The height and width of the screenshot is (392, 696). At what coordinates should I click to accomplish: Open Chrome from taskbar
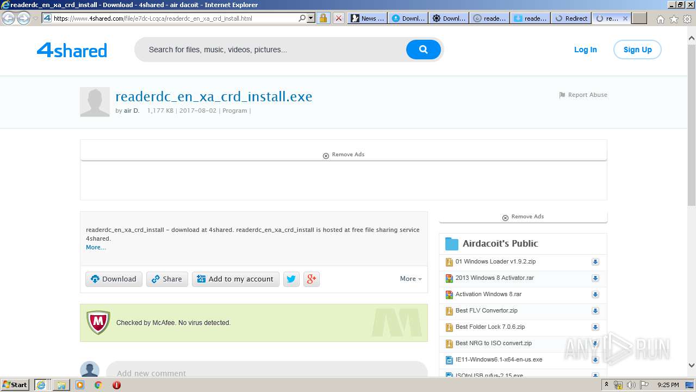(98, 385)
